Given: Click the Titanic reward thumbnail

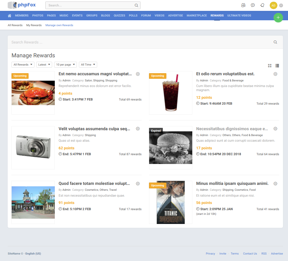Looking at the screenshot, I should tap(171, 202).
